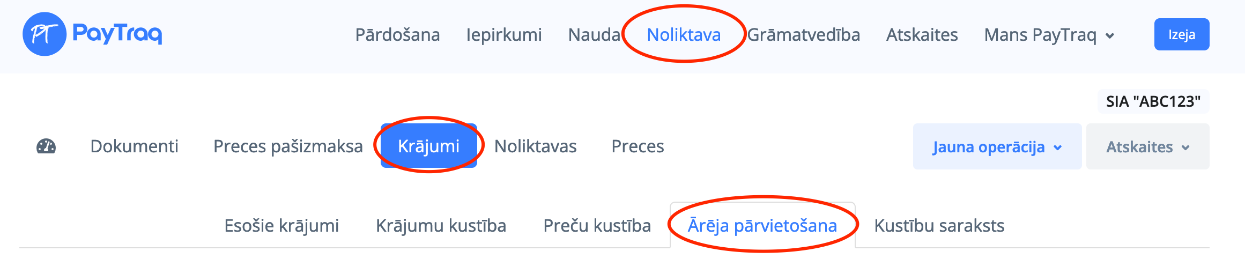The width and height of the screenshot is (1245, 266).
Task: Open the Ārēja pārvietošana subtab
Action: 762,226
